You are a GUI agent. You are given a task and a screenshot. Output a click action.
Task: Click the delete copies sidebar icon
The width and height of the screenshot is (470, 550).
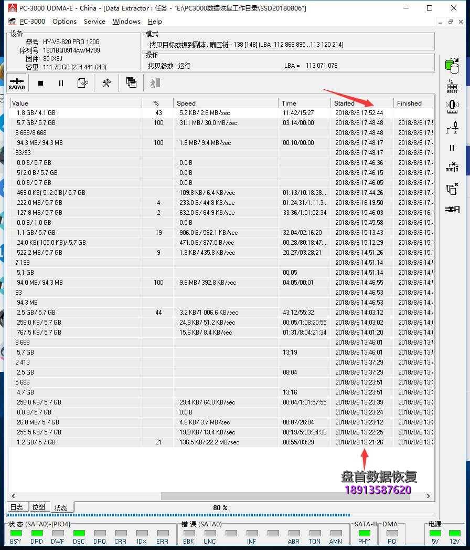[452, 189]
